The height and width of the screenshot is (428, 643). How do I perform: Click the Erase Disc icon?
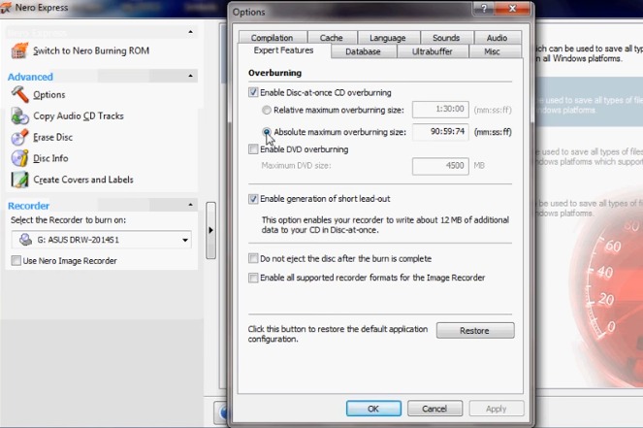pyautogui.click(x=19, y=137)
